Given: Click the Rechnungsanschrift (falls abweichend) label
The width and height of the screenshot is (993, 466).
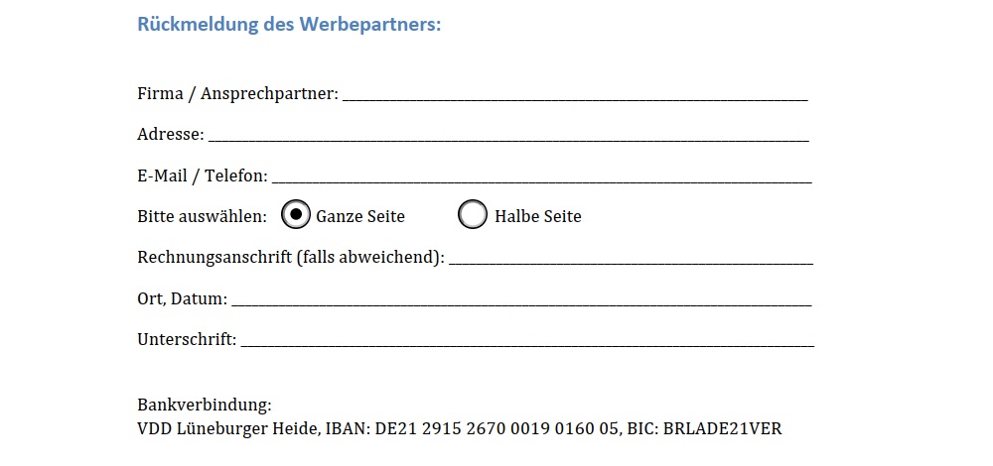Looking at the screenshot, I should coord(290,258).
